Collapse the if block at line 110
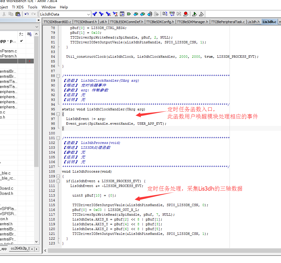Image resolution: width=281 pixels, height=263 pixels. point(58,181)
